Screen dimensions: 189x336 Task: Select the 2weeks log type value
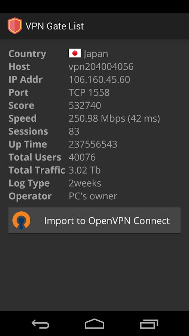pyautogui.click(x=85, y=183)
